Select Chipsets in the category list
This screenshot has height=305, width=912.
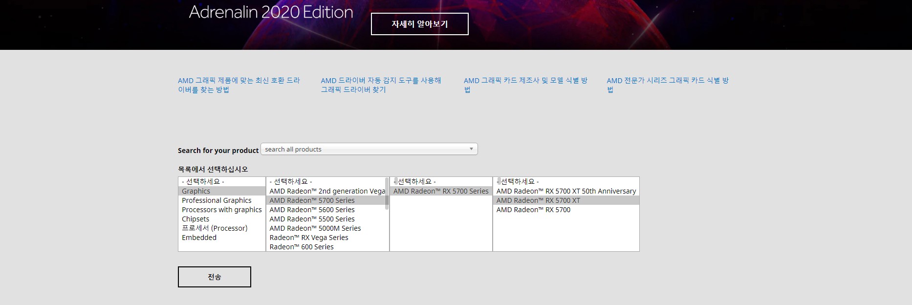pos(222,219)
